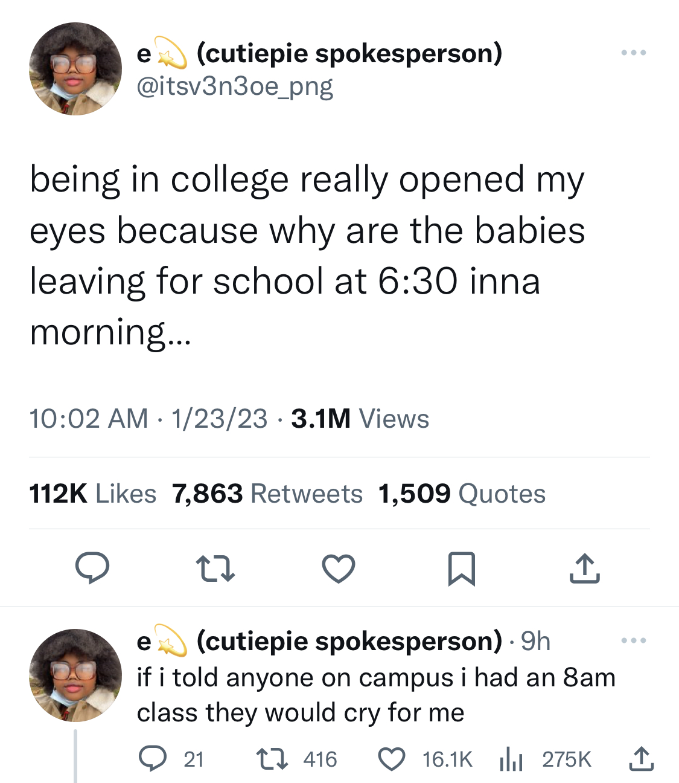Screen dimensions: 679x783
Task: Share the main tweet via upload icon
Action: pyautogui.click(x=584, y=569)
